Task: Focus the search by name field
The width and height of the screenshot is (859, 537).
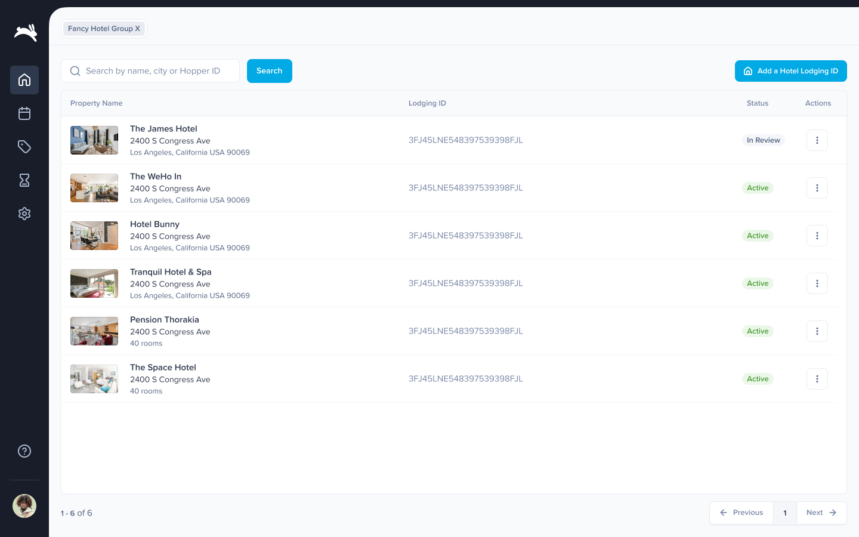Action: point(150,71)
